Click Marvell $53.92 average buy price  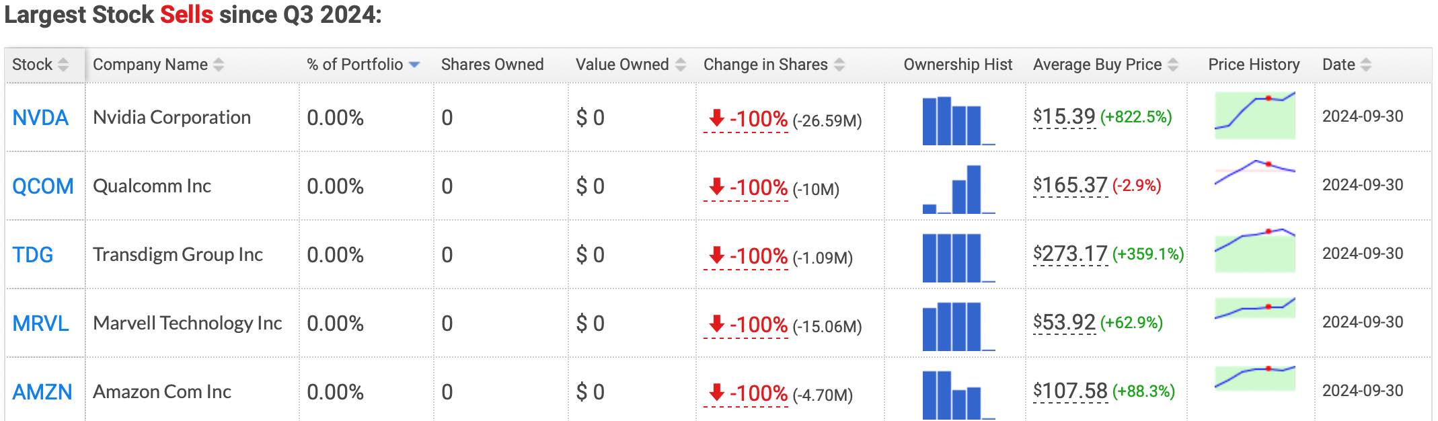pyautogui.click(x=1064, y=323)
